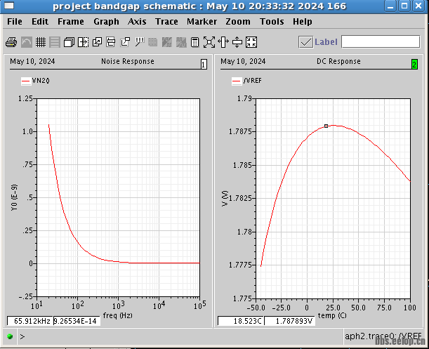Click the inward arrows fit icon

[x=251, y=42]
